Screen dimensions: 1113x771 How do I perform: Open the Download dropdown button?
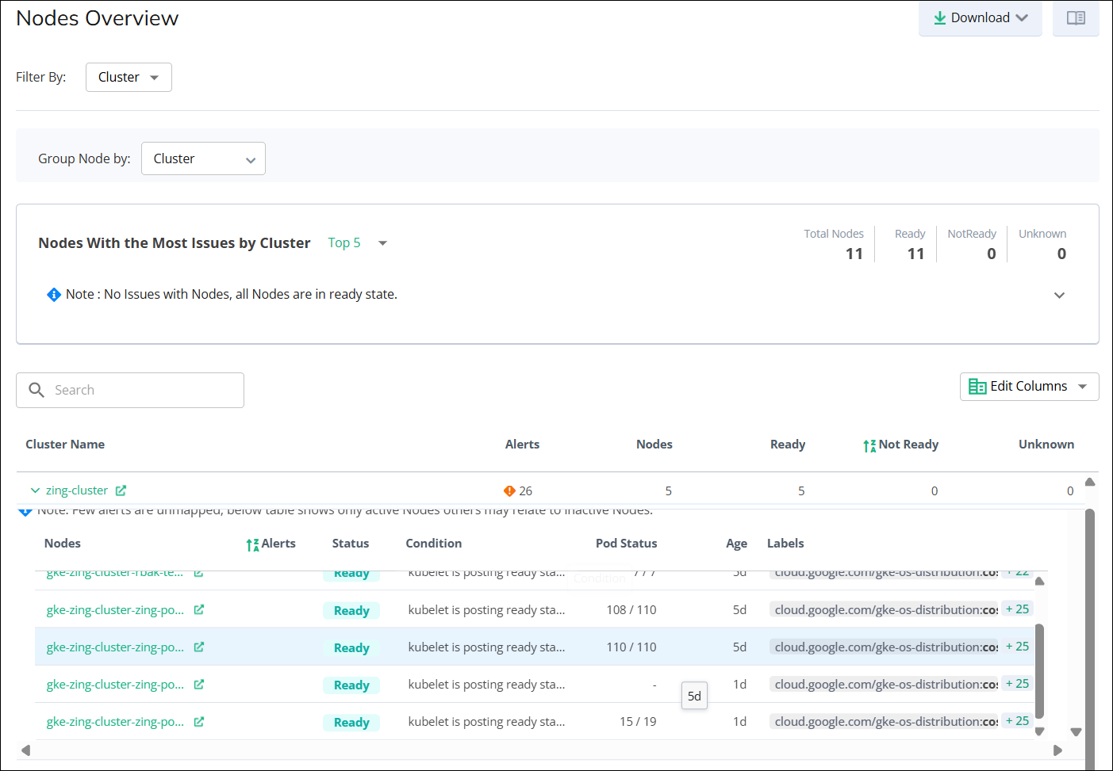pyautogui.click(x=980, y=18)
